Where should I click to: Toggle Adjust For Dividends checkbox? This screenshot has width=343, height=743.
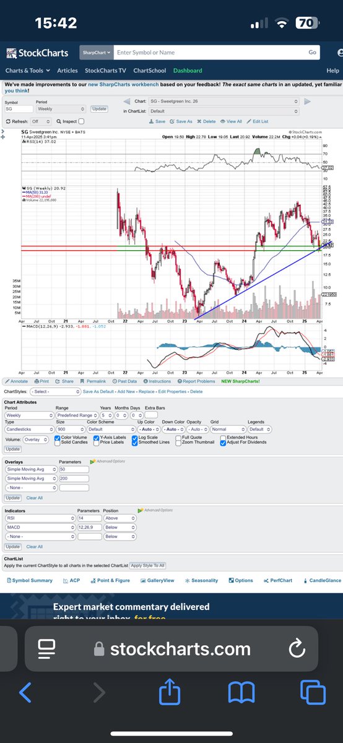(223, 442)
